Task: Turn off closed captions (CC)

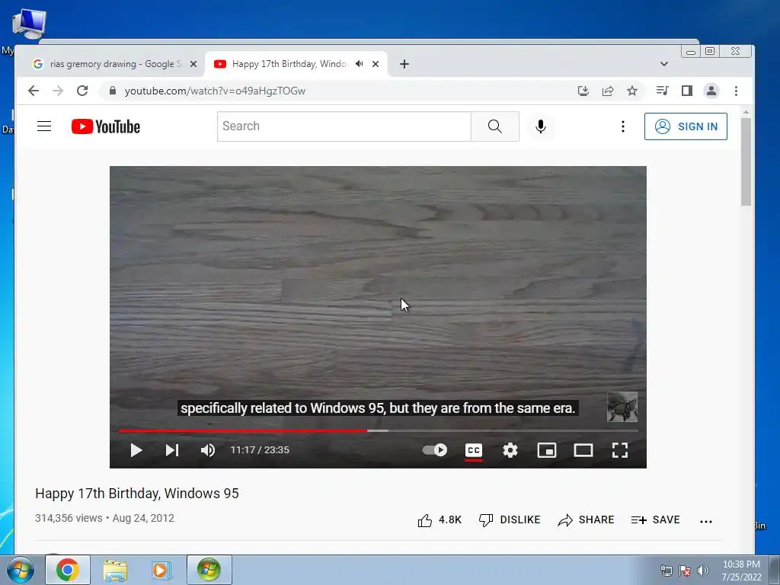Action: (x=474, y=450)
